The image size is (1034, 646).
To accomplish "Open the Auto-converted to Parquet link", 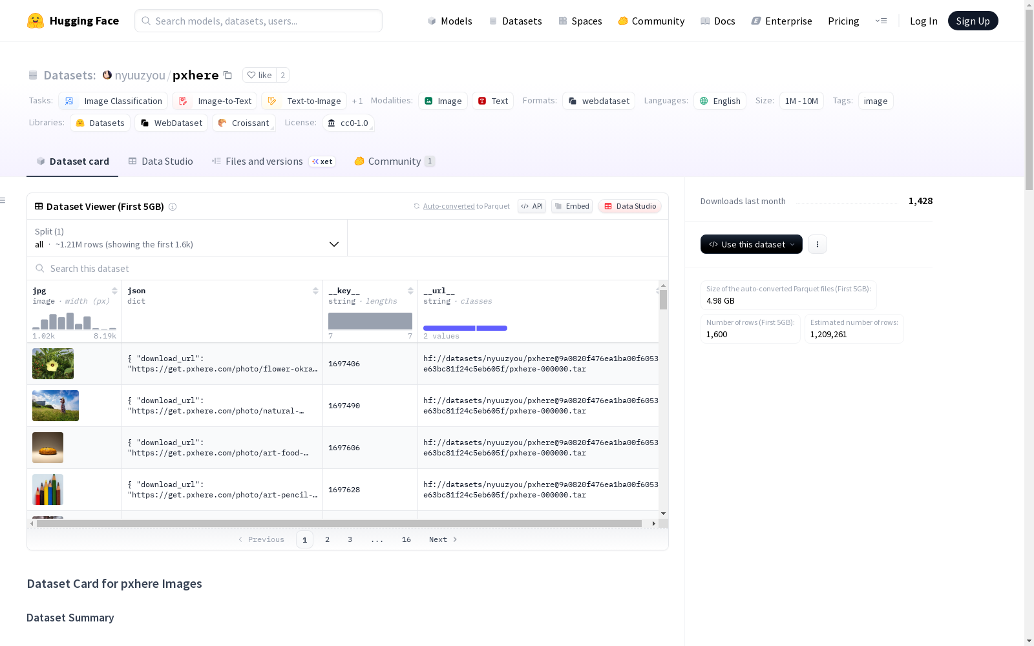I will tap(461, 206).
